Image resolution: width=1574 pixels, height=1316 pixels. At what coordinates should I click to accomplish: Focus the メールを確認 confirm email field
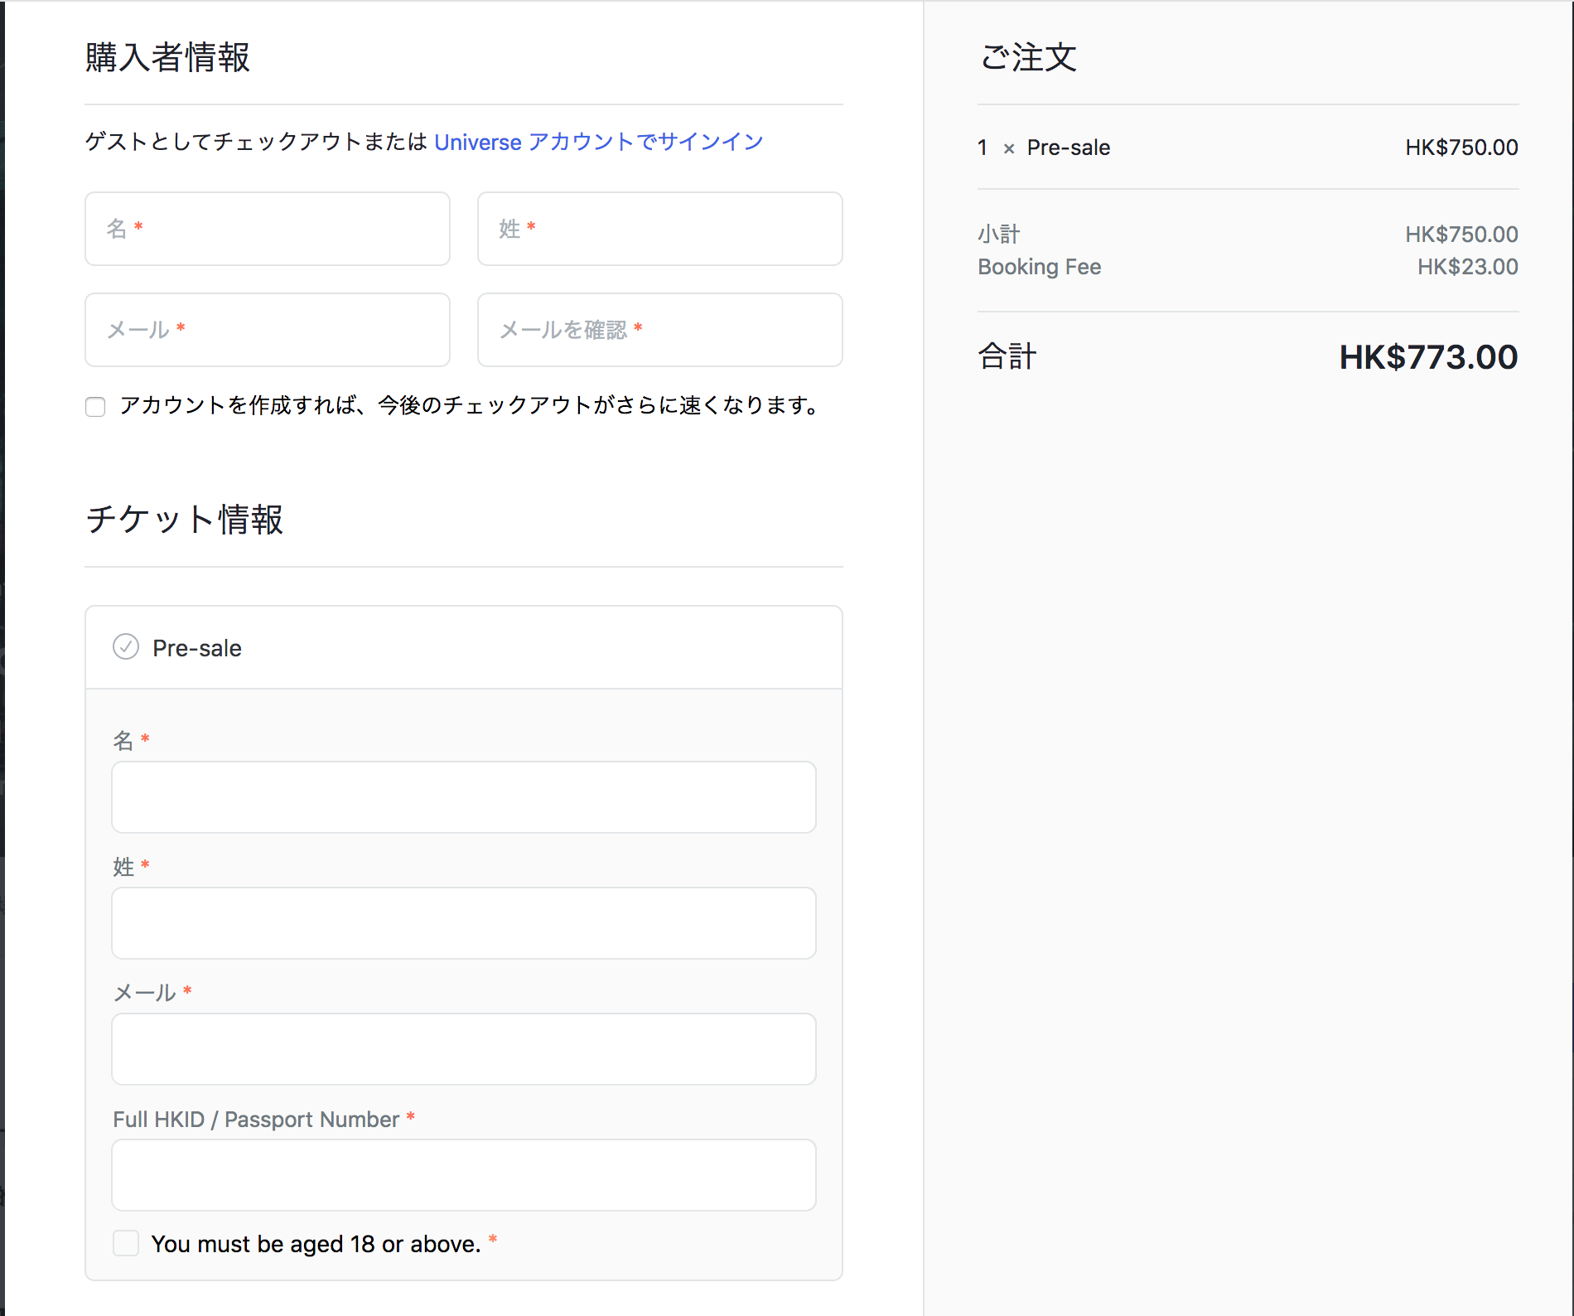(660, 330)
